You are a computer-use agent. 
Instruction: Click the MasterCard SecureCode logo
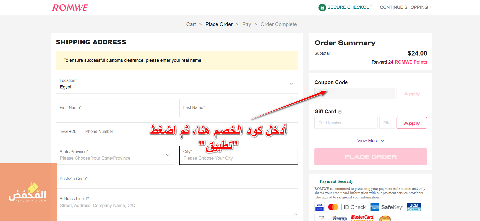tap(362, 218)
